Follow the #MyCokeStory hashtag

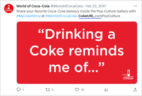click(x=28, y=16)
